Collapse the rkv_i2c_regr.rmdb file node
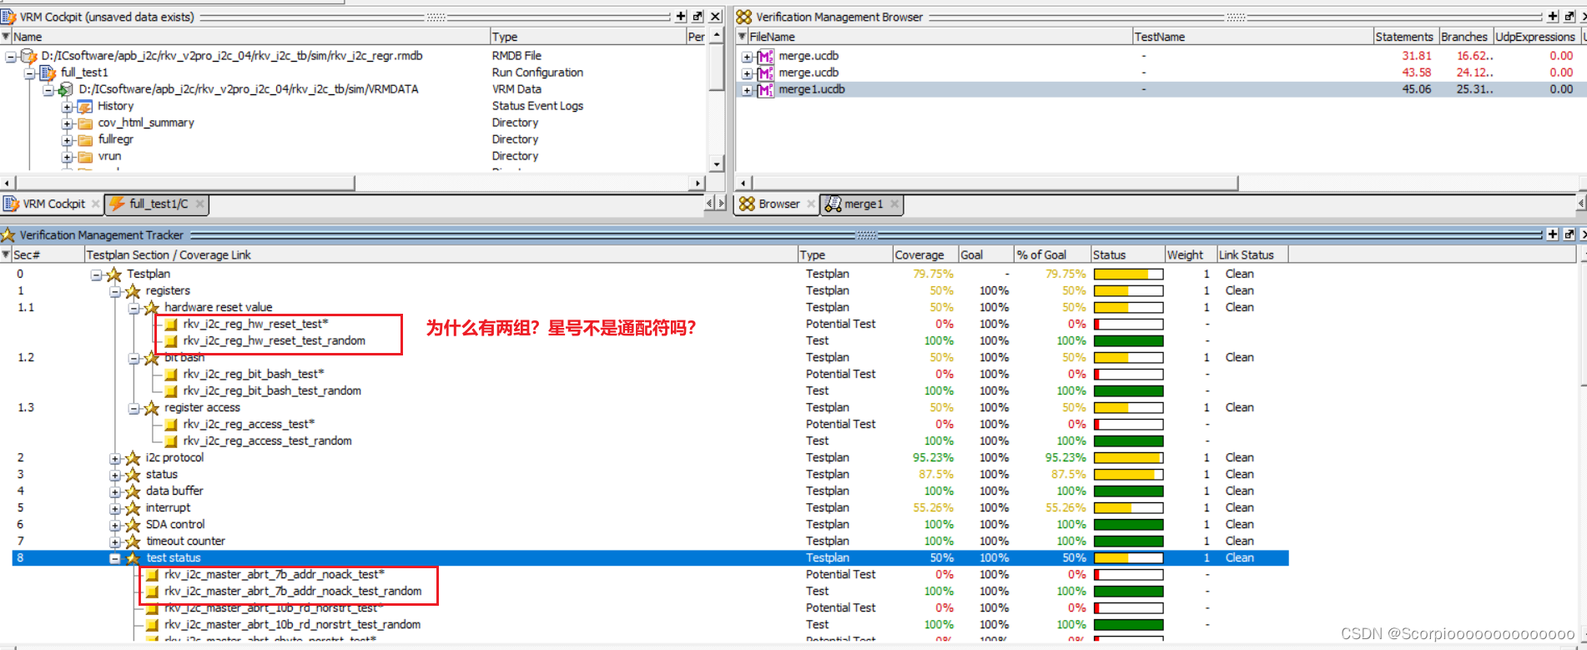The height and width of the screenshot is (650, 1587). (11, 57)
